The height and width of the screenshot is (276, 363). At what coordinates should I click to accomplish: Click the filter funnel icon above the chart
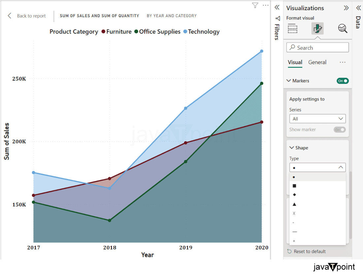pyautogui.click(x=255, y=5)
